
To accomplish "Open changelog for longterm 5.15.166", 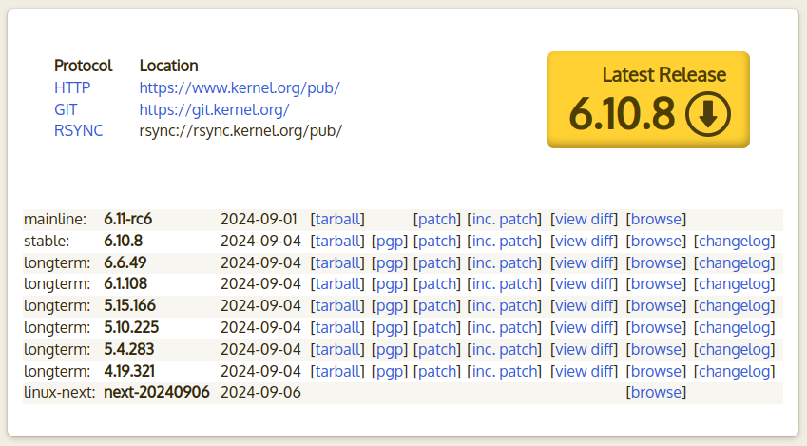I will point(735,305).
